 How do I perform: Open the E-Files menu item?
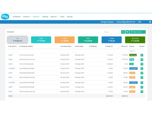[62, 17]
